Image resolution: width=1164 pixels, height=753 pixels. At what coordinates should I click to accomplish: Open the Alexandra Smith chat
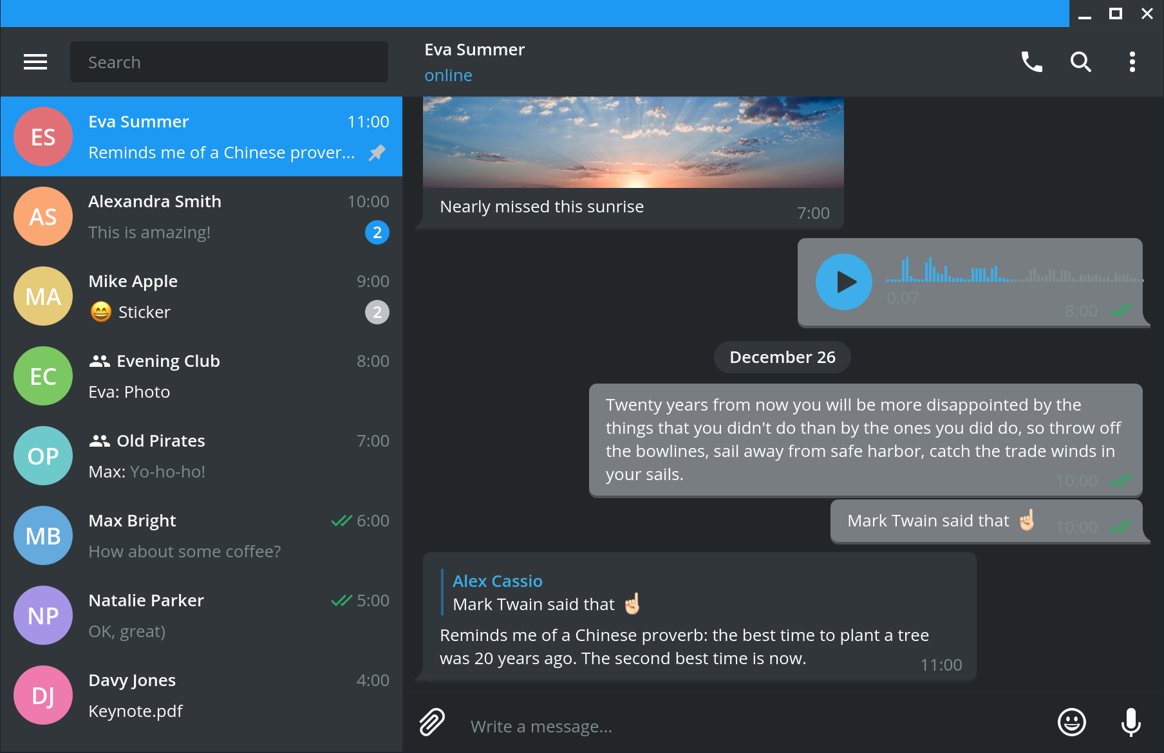[202, 216]
